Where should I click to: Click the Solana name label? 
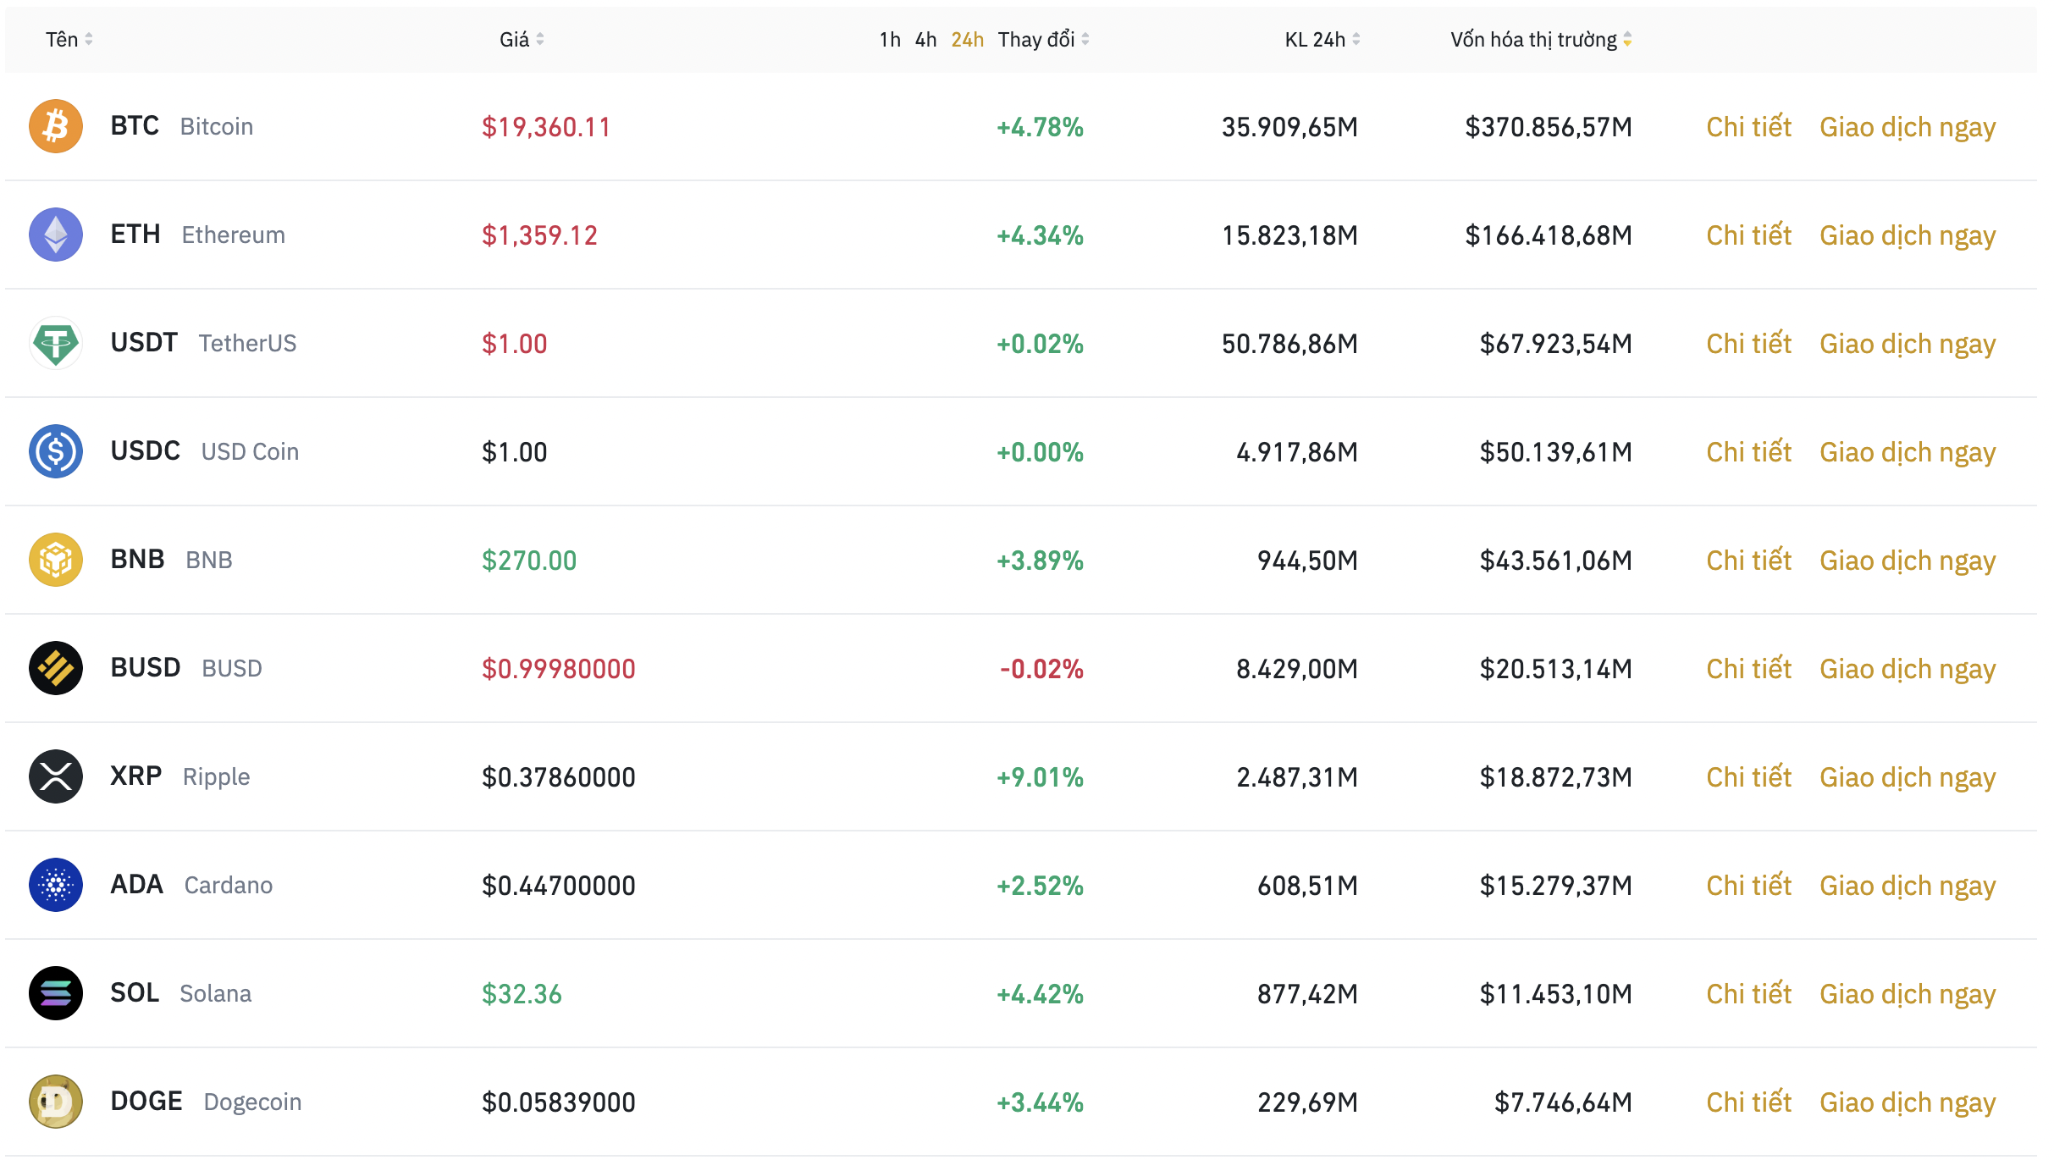[x=216, y=994]
